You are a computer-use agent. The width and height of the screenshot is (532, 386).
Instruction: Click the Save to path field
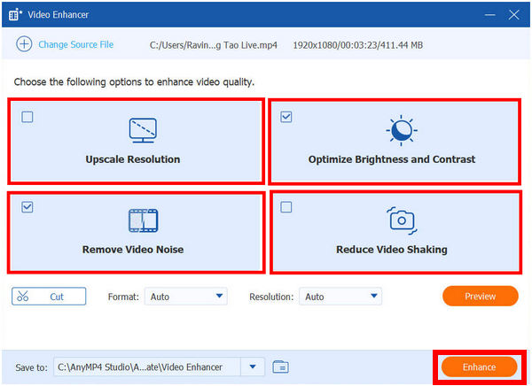(147, 367)
